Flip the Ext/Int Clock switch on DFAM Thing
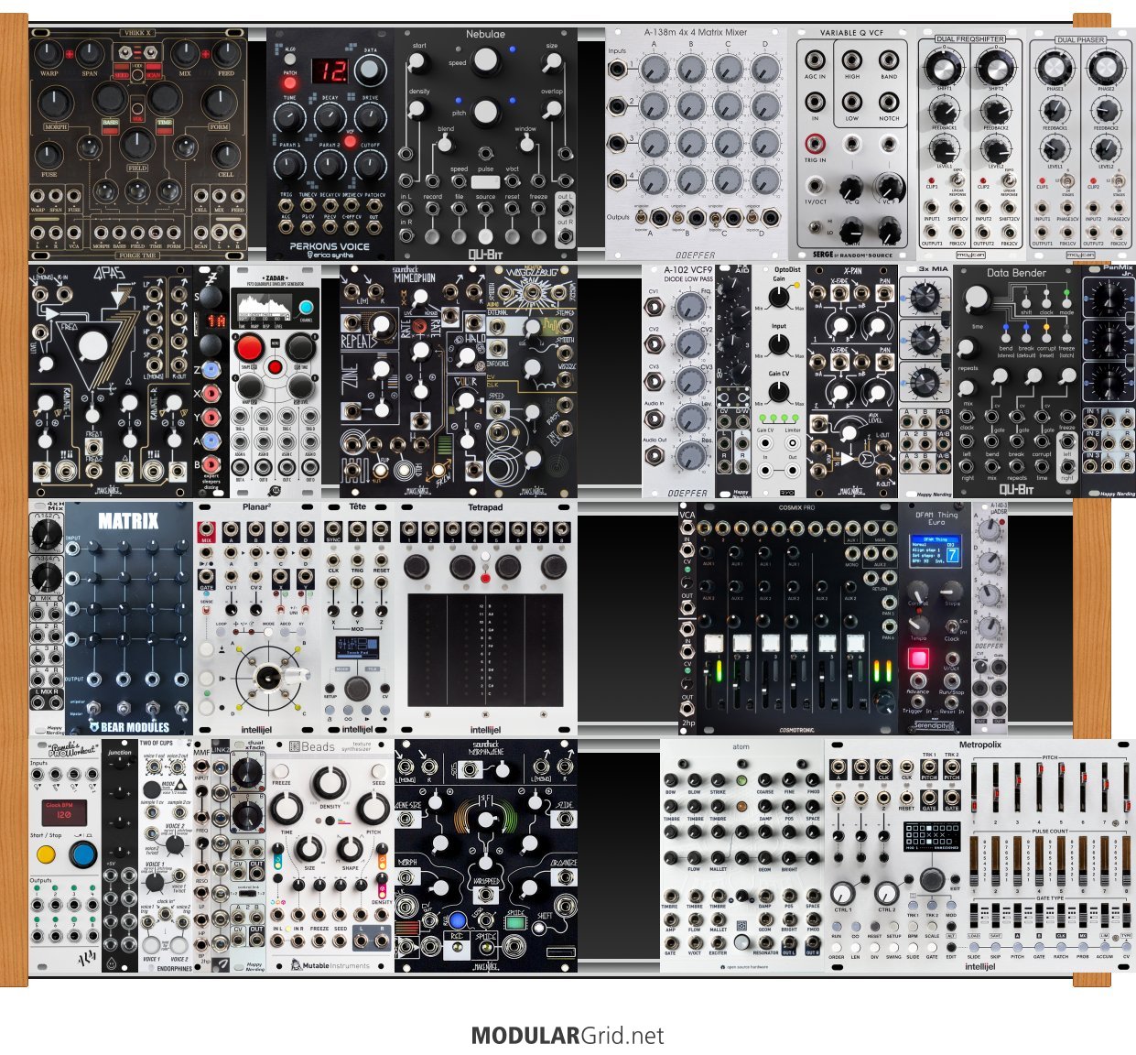The width and height of the screenshot is (1136, 1055). click(954, 626)
